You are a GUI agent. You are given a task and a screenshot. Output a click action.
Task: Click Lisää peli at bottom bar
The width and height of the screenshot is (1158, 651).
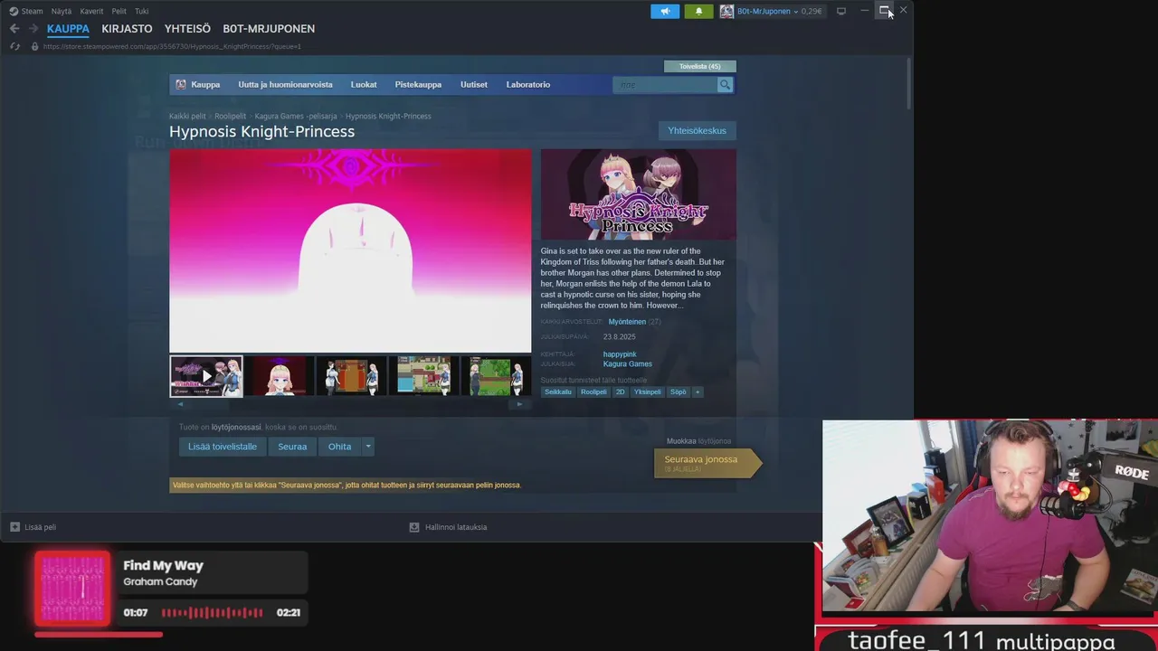tap(33, 527)
